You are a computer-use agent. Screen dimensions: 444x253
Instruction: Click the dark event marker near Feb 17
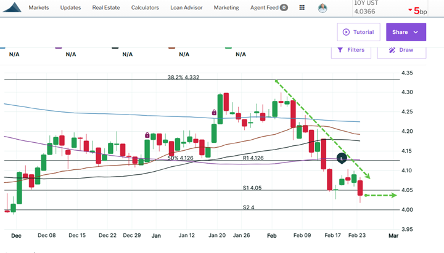point(342,158)
